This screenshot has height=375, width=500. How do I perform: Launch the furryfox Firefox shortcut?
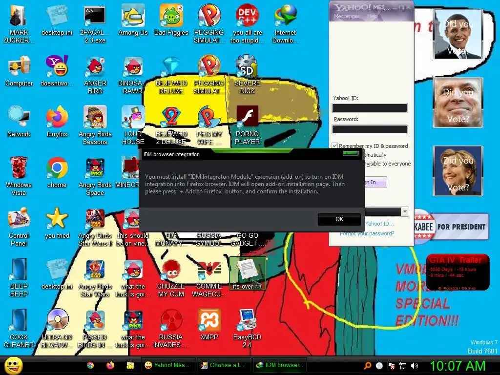point(57,122)
